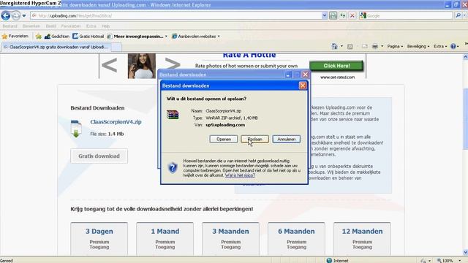The width and height of the screenshot is (468, 263).
Task: Select the 1 Maand premium plan
Action: click(165, 239)
